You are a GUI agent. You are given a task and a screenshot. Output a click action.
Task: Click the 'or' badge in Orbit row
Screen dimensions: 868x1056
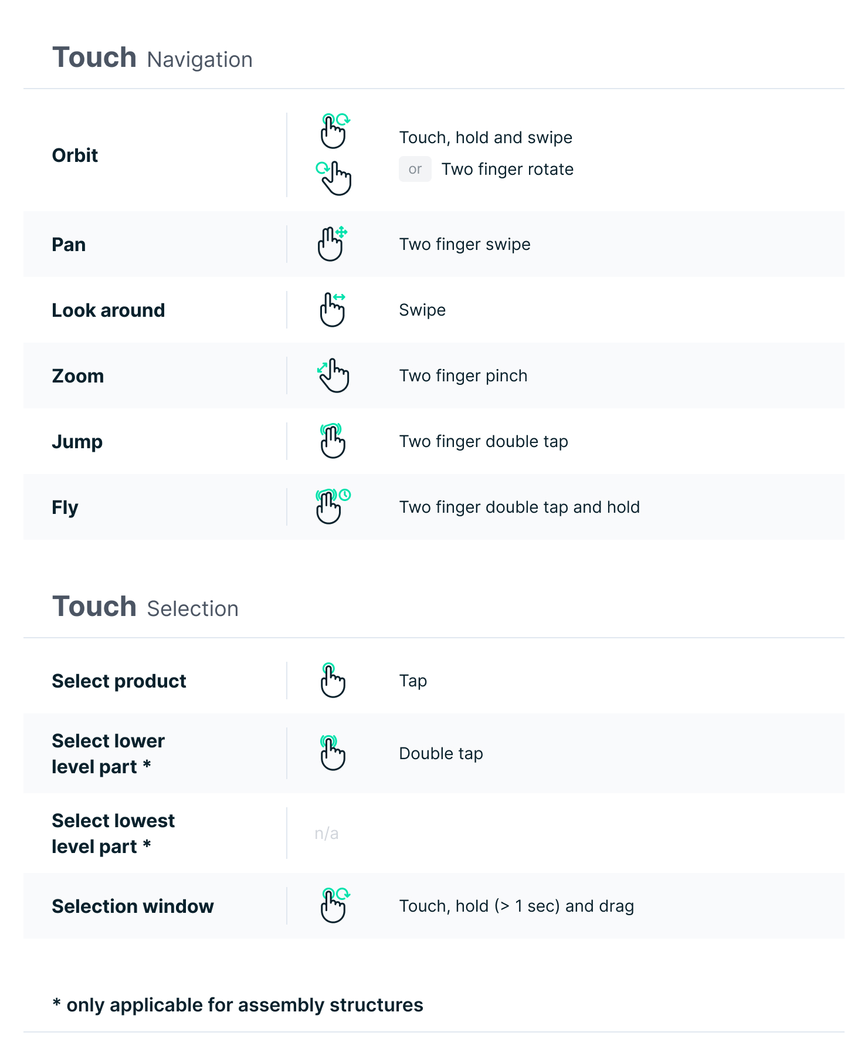tap(415, 169)
